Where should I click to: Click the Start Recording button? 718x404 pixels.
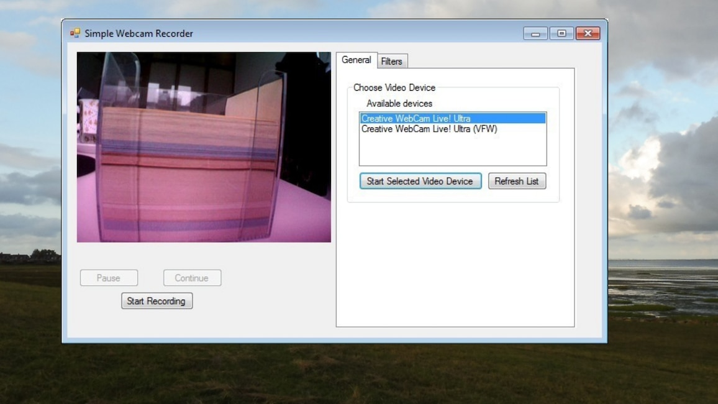coord(157,301)
